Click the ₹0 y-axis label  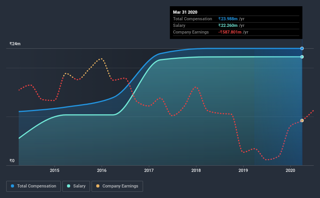(x=12, y=161)
